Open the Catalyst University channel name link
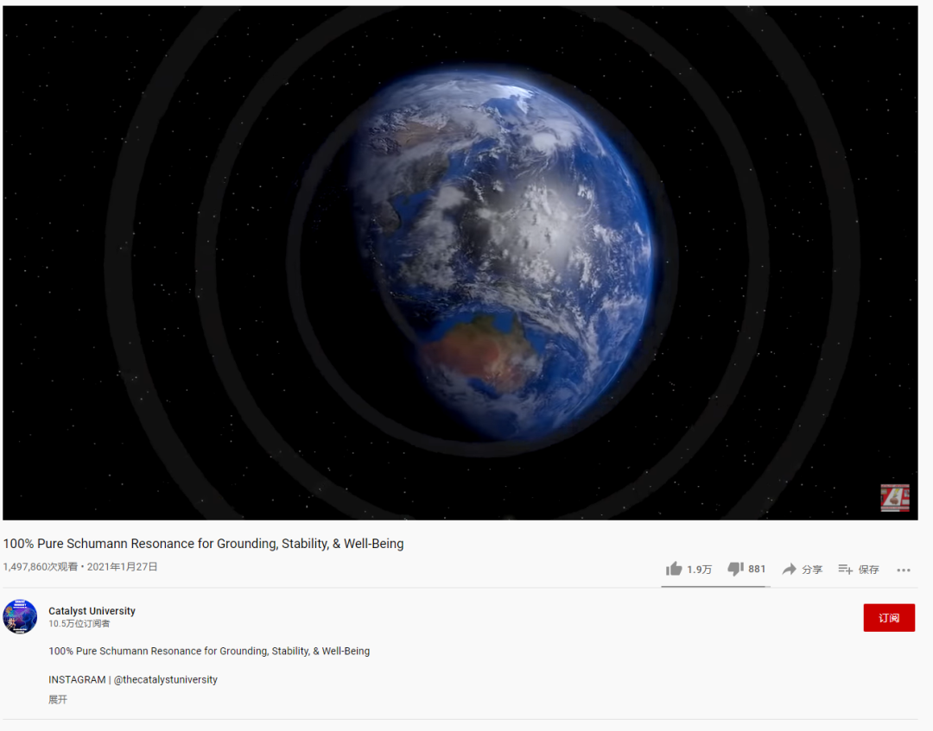Viewport: 933px width, 731px height. pyautogui.click(x=92, y=611)
